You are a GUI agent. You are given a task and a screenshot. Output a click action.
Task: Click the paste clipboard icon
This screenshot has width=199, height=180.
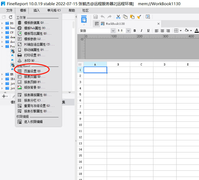tap(132, 17)
